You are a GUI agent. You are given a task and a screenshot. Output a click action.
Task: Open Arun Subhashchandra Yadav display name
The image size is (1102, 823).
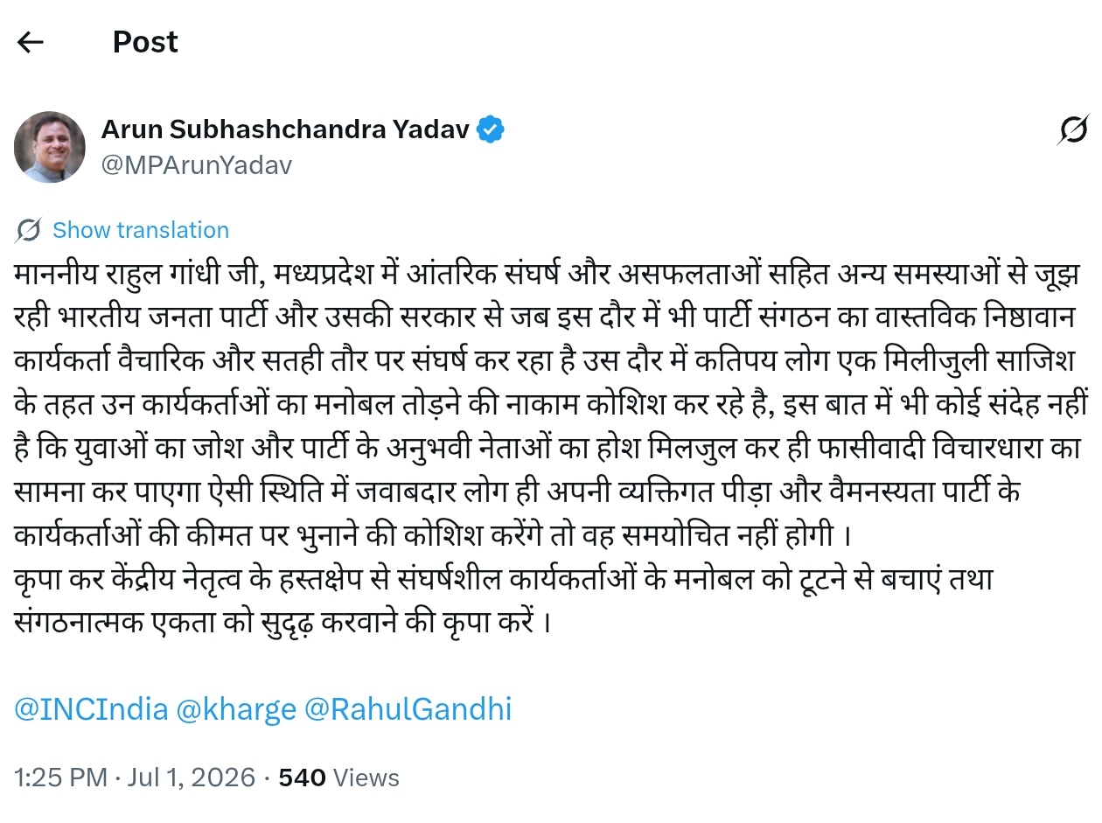tap(286, 130)
